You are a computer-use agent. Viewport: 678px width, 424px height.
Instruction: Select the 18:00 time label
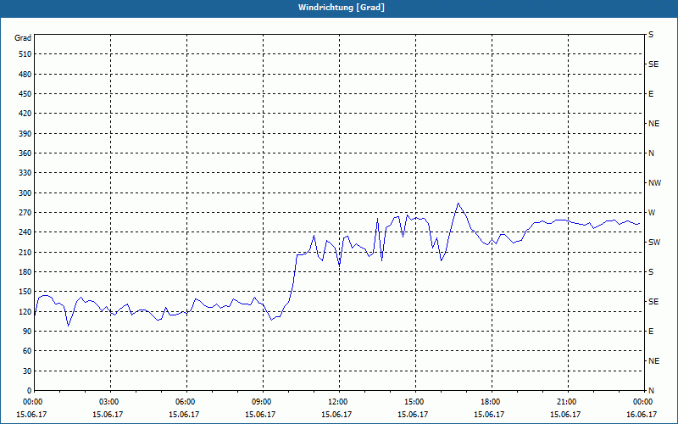tap(492, 402)
